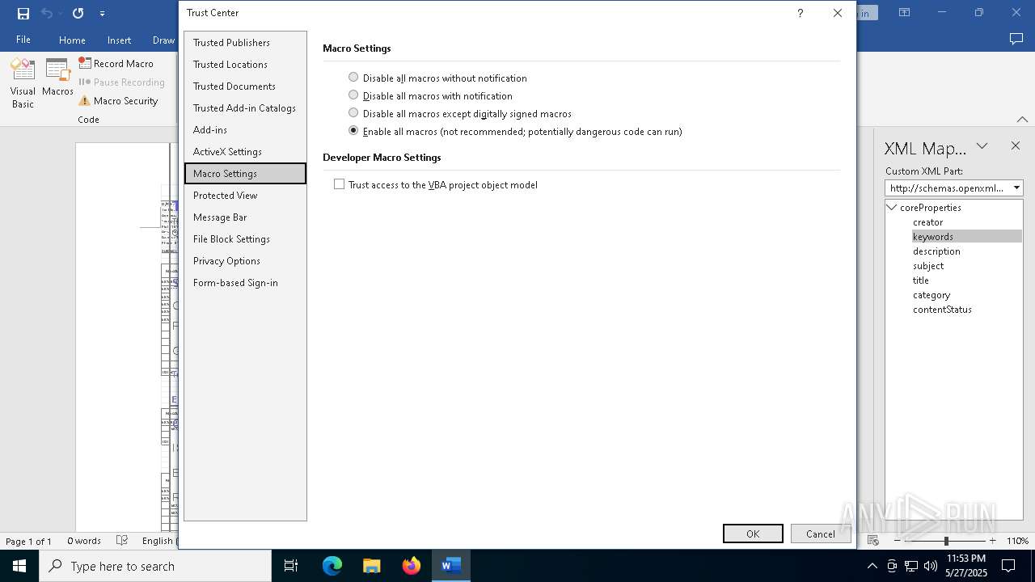
Task: Switch to the Insert ribbon tab
Action: pyautogui.click(x=119, y=40)
